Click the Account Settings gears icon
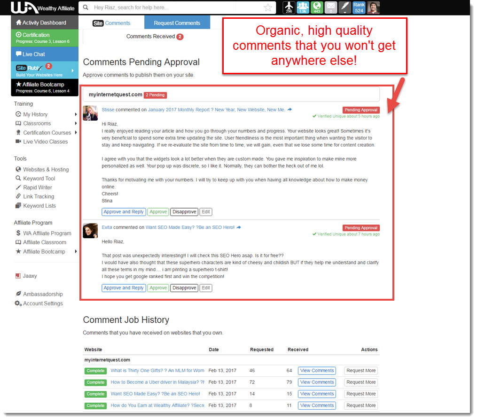 [x=18, y=303]
